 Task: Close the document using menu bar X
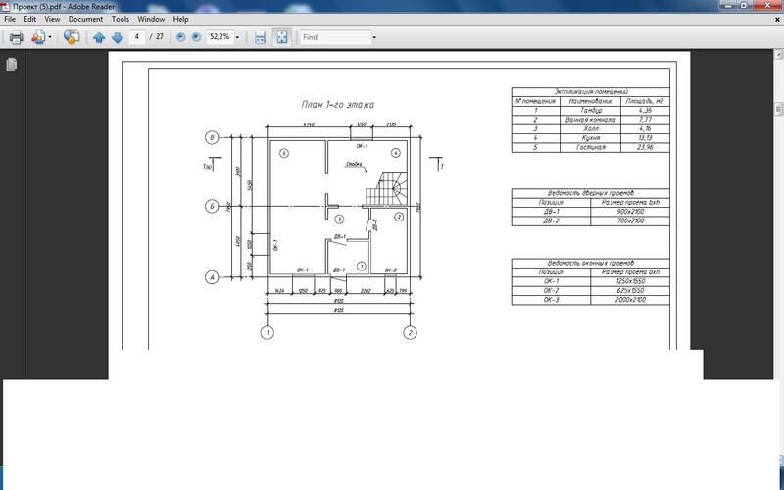click(777, 20)
